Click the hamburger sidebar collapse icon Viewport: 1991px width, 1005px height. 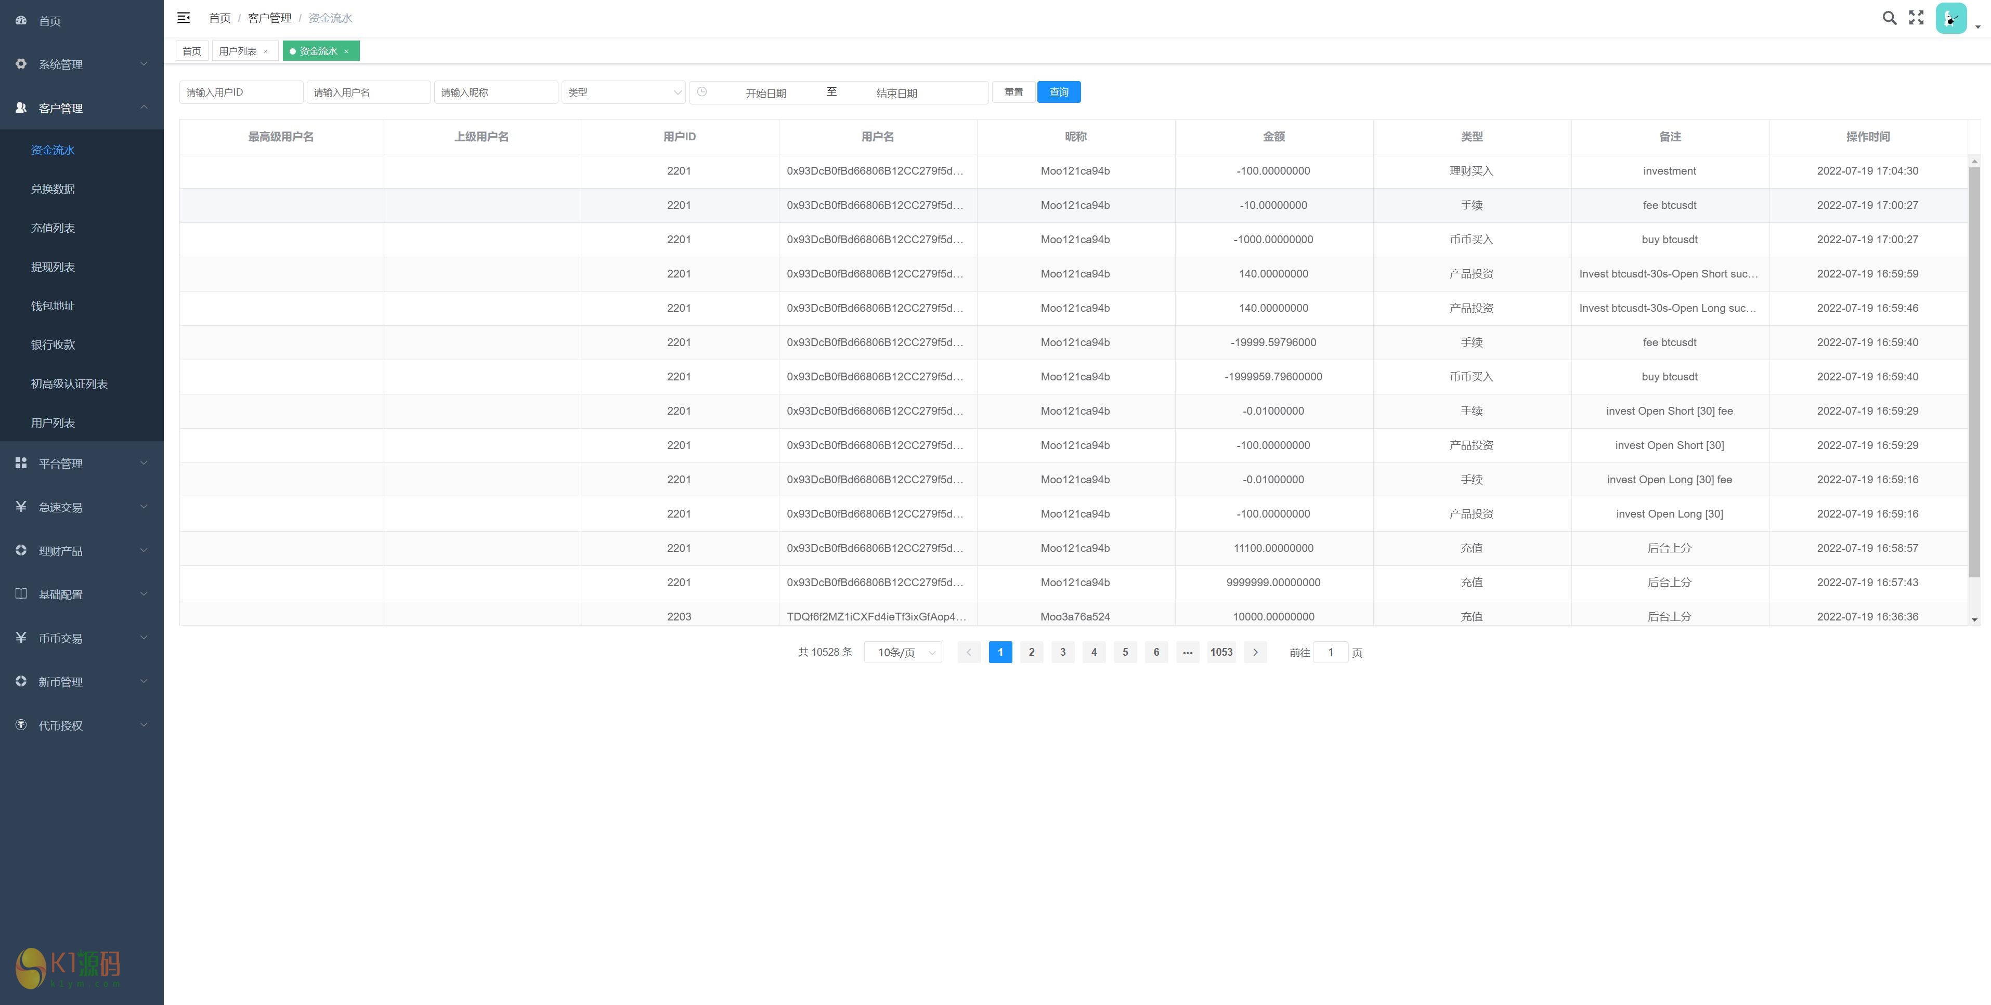tap(183, 18)
